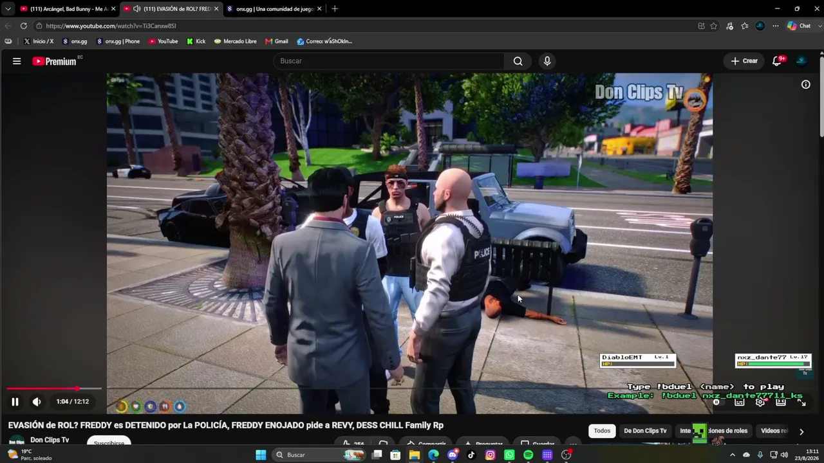Viewport: 824px width, 463px height.
Task: Open the Mercado Libre bookmark
Action: click(x=236, y=41)
